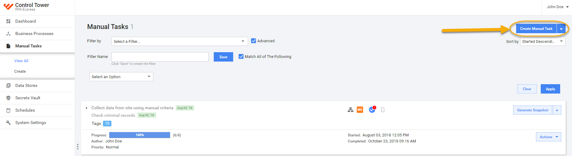Click the Control Tower logo icon
The height and width of the screenshot is (156, 572).
(8, 7)
